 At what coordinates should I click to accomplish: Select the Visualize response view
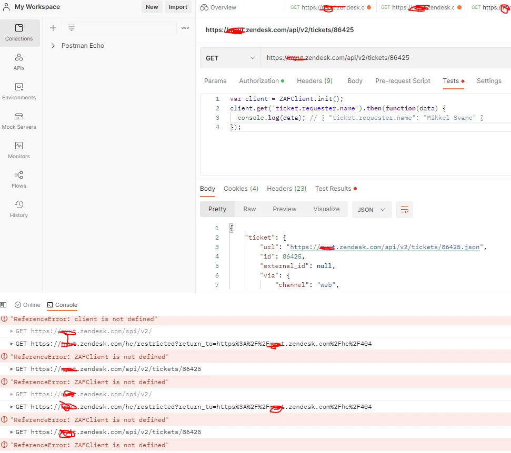tap(326, 209)
